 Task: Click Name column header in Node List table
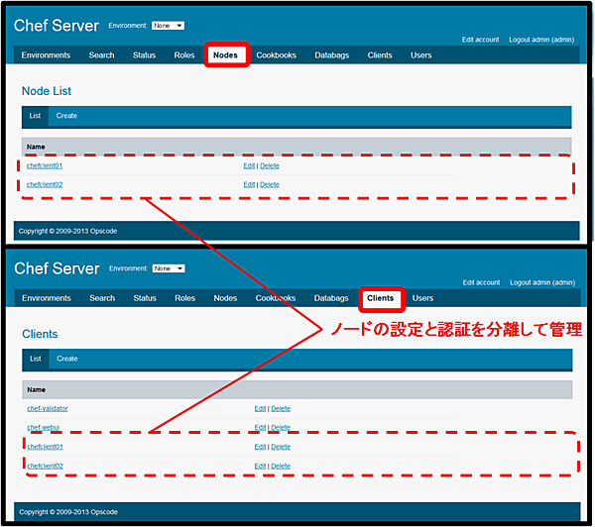point(36,148)
